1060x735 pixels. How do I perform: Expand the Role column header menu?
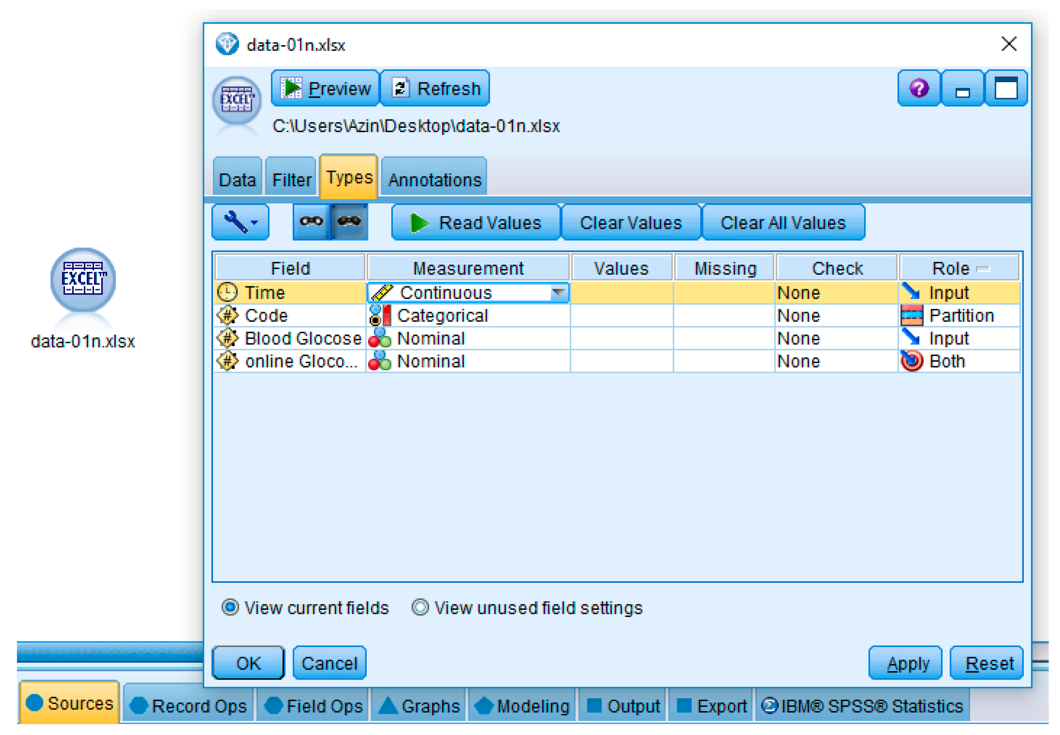click(x=983, y=269)
